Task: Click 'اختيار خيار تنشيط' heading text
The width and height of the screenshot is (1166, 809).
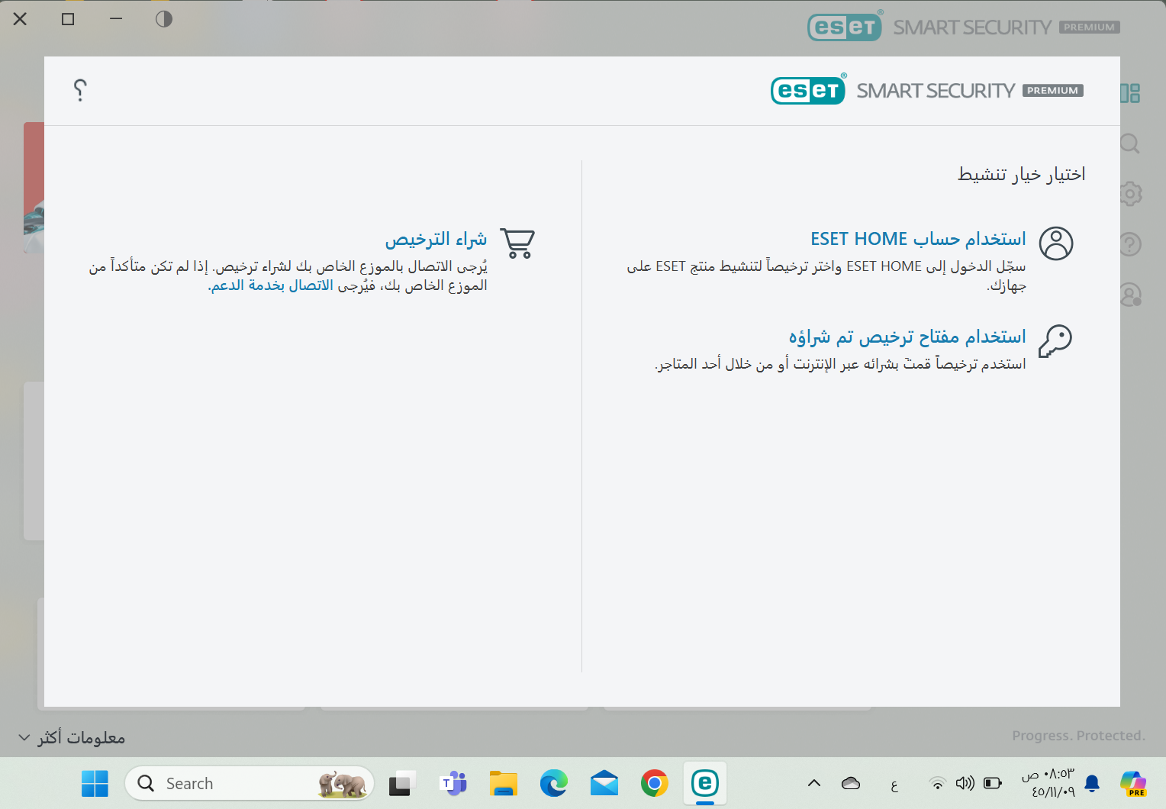Action: pos(1022,174)
